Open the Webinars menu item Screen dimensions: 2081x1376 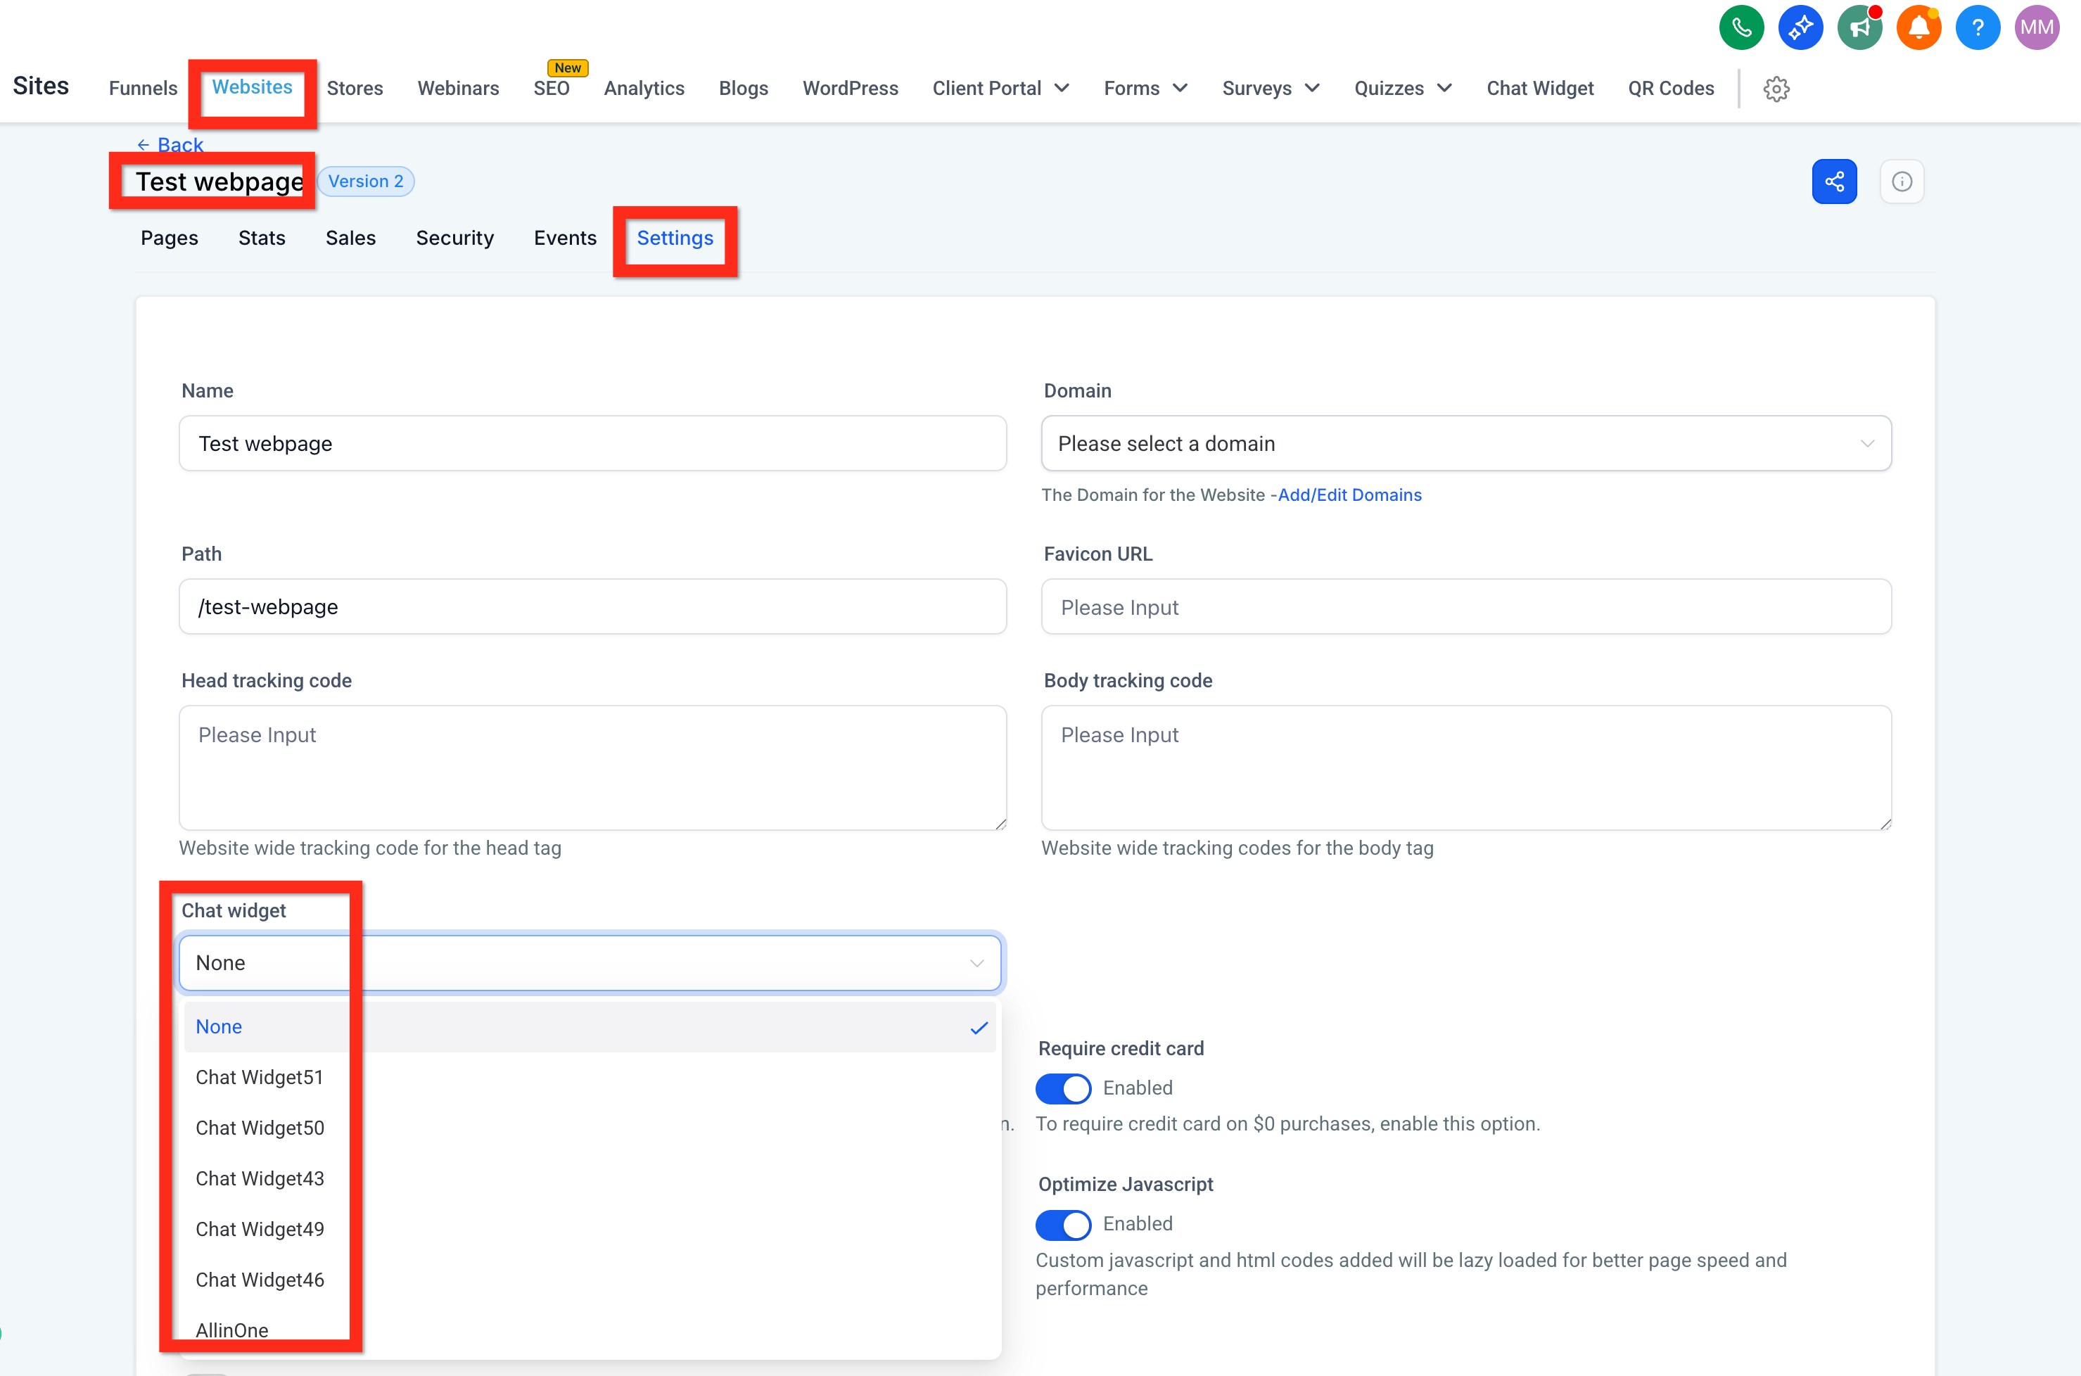coord(457,88)
